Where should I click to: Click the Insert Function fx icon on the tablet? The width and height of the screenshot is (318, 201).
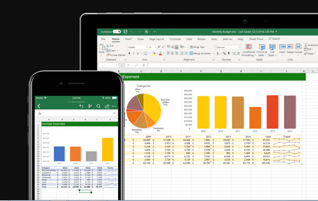click(144, 65)
